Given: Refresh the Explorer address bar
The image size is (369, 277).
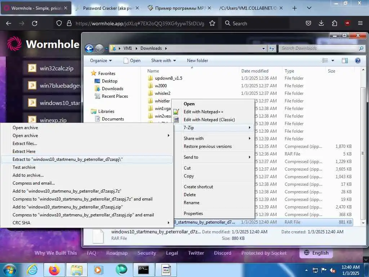Looking at the screenshot, I should coord(272,48).
